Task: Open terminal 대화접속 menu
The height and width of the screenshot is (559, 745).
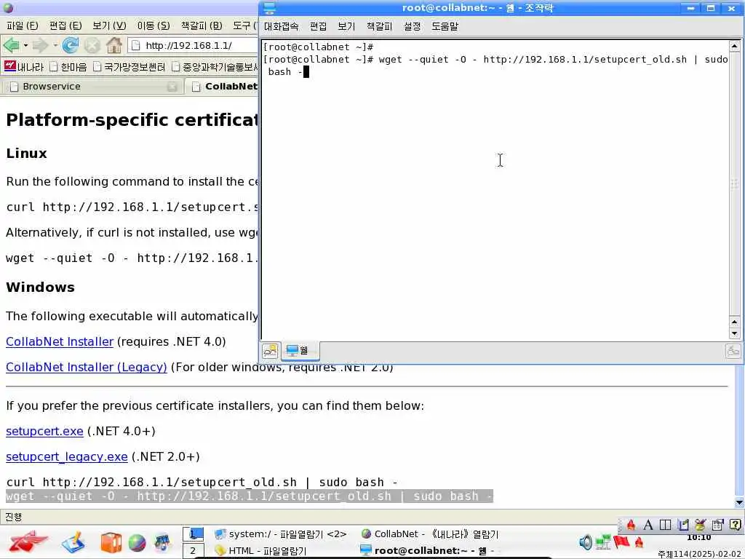Action: (282, 27)
